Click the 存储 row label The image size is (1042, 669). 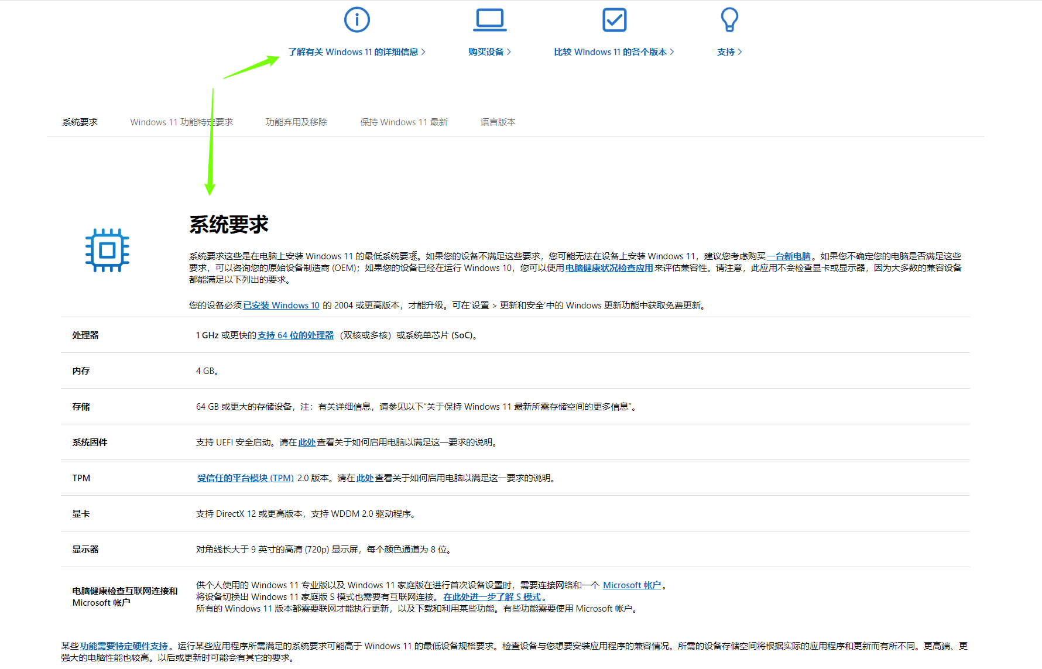pos(81,407)
